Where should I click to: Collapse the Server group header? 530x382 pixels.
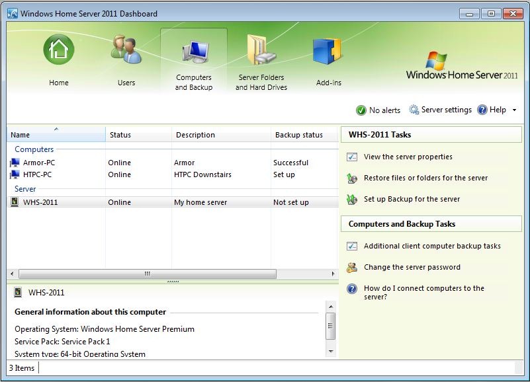click(x=25, y=189)
